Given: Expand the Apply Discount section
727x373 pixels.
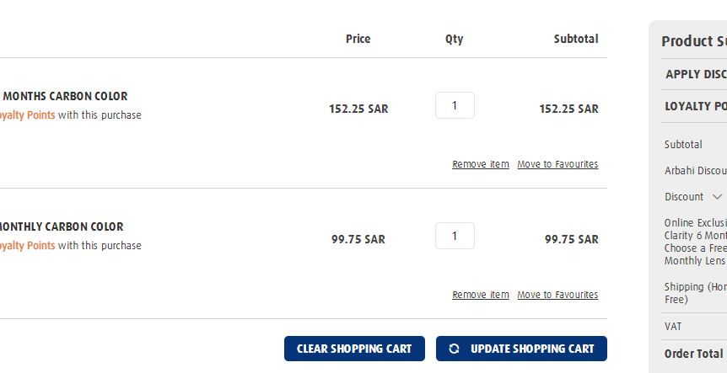Looking at the screenshot, I should pyautogui.click(x=695, y=74).
